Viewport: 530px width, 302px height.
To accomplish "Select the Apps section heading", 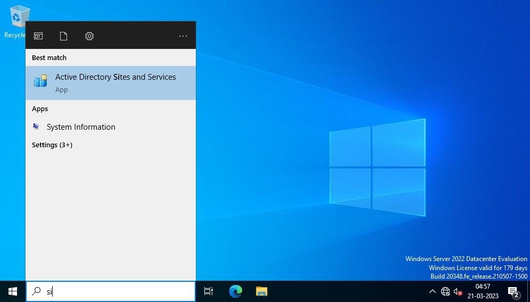I will point(40,109).
